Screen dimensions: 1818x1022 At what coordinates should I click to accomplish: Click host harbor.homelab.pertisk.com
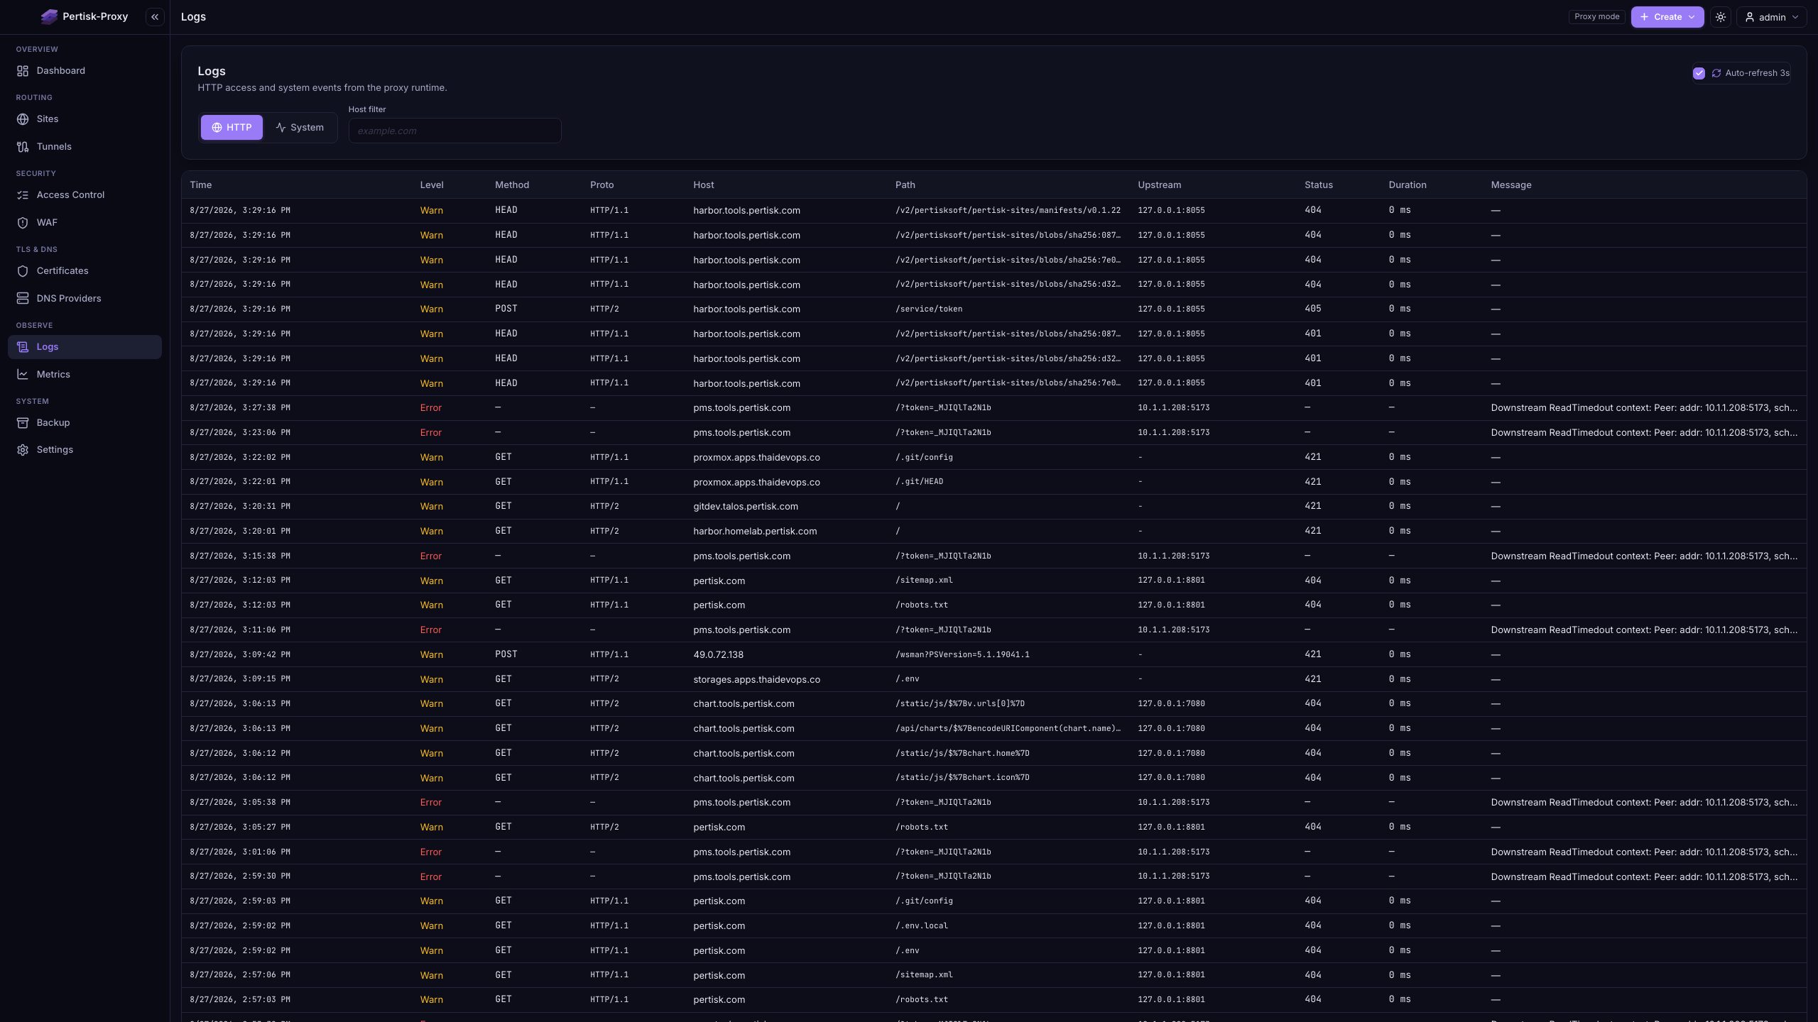click(x=755, y=532)
